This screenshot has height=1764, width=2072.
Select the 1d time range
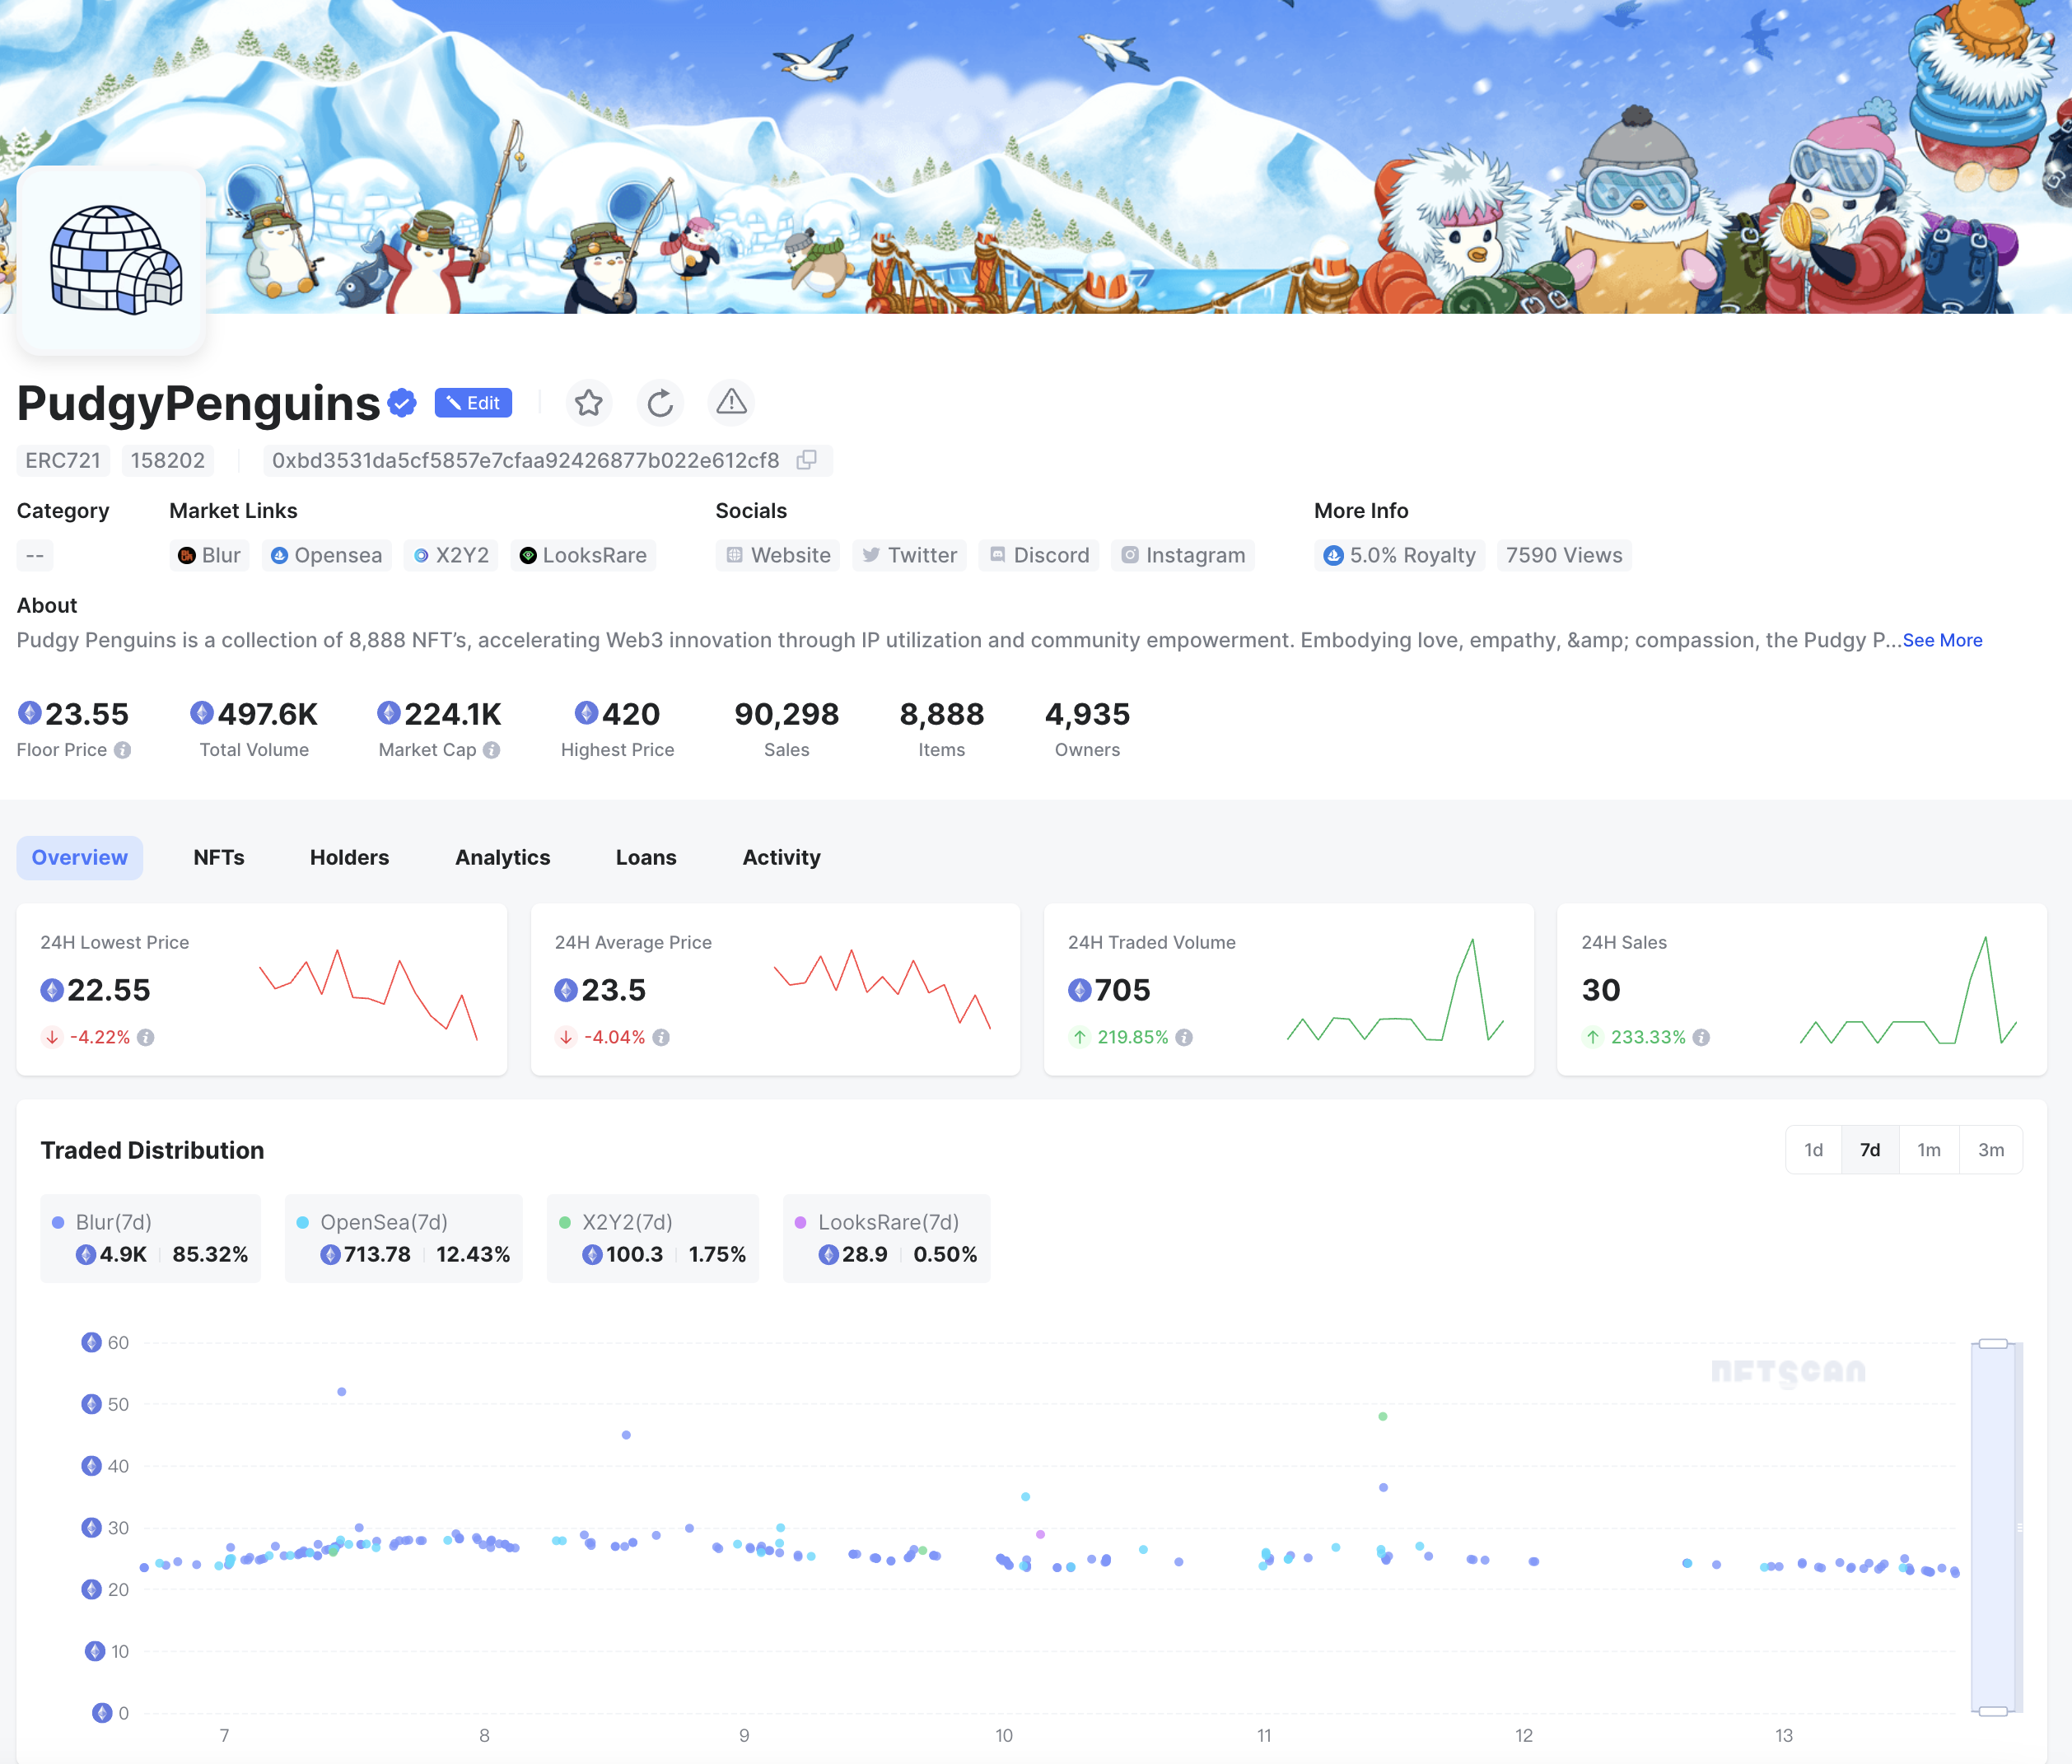[1813, 1150]
